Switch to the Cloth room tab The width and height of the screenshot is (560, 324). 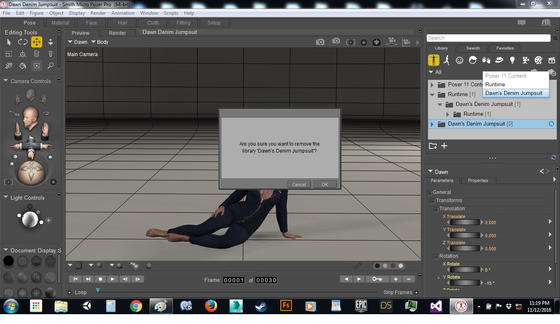coord(153,23)
